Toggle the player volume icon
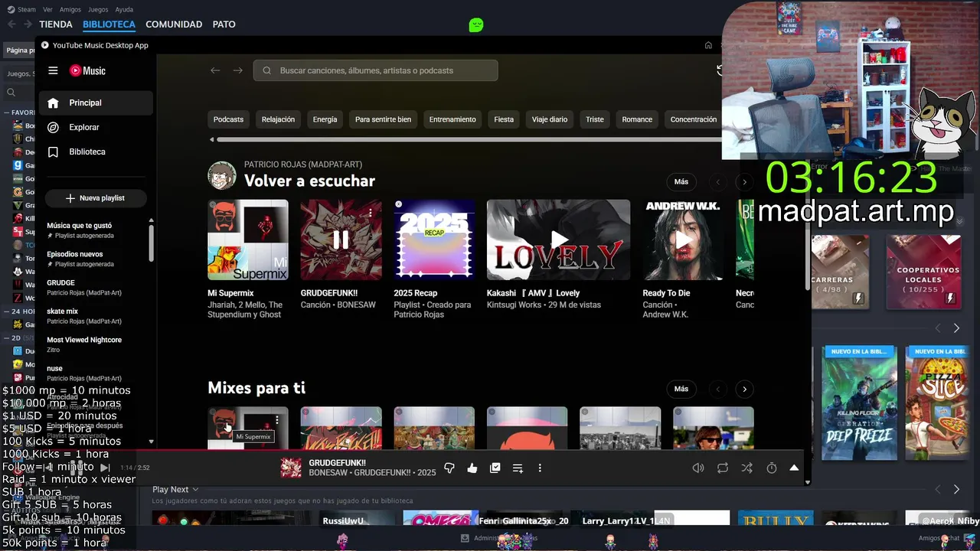Screen dimensions: 980x551 [698, 468]
